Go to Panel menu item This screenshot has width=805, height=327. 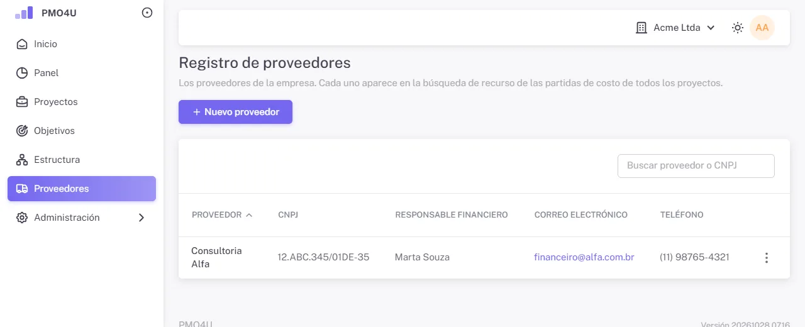click(x=82, y=73)
